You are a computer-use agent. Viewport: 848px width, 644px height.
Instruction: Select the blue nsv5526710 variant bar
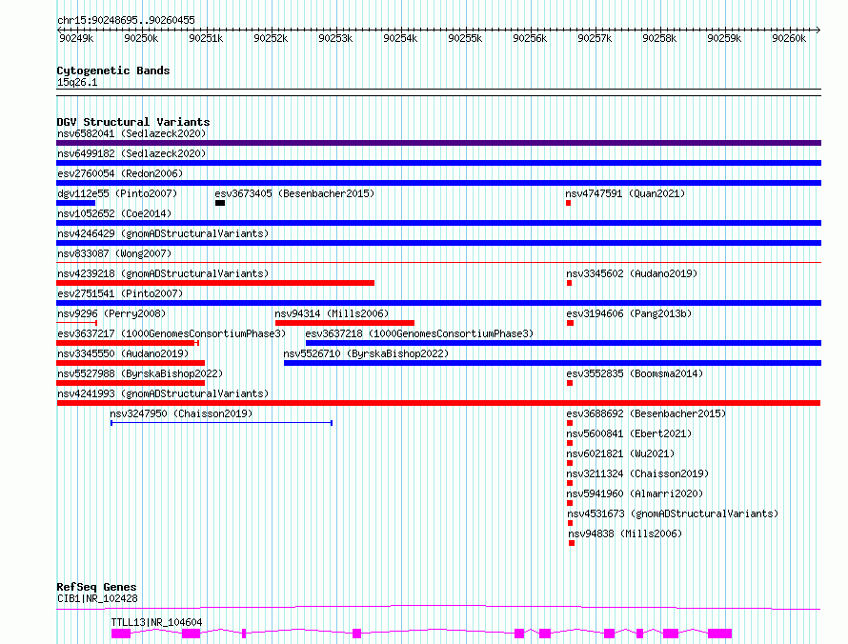[x=553, y=363]
